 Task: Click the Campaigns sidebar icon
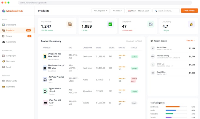[4, 56]
